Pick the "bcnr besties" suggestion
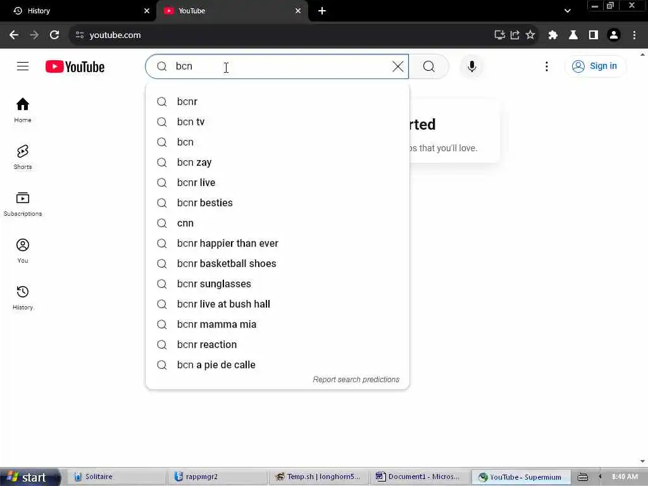This screenshot has height=486, width=648. 277,202
